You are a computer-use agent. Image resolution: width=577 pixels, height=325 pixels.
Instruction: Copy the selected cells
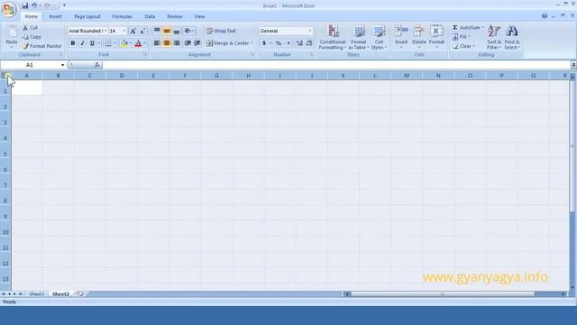[x=32, y=37]
